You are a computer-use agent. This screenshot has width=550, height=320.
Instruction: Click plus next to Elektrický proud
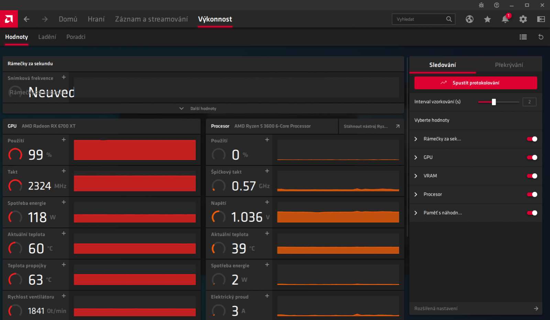pyautogui.click(x=267, y=296)
